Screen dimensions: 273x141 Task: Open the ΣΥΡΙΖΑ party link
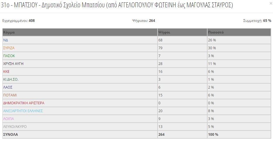click(x=9, y=48)
